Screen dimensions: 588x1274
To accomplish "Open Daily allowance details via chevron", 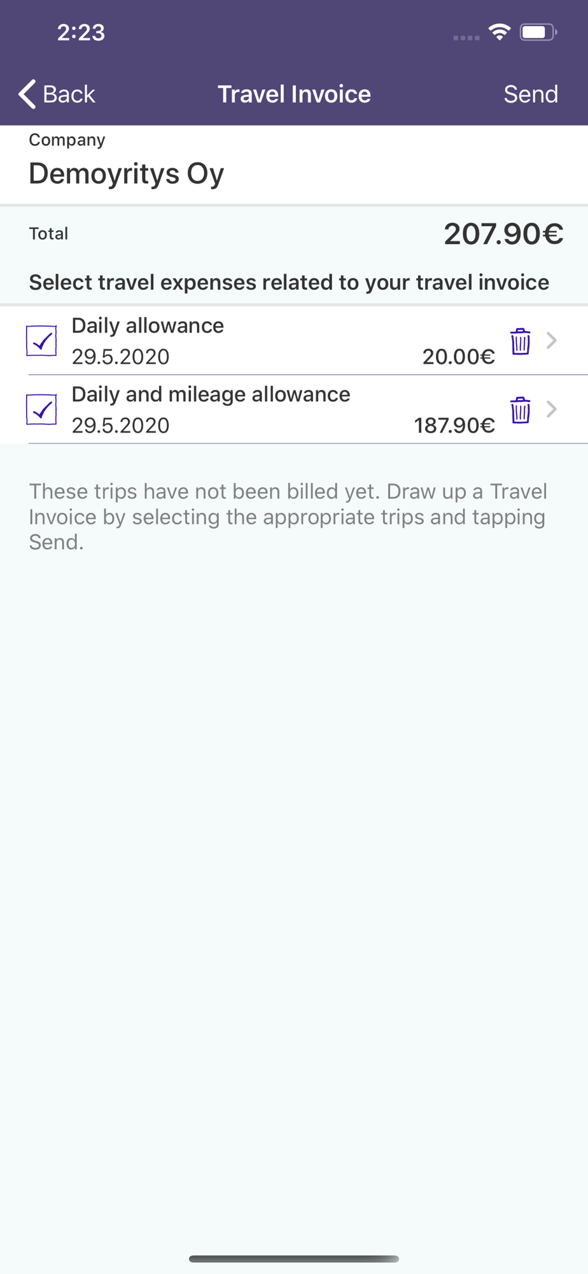I will coord(552,341).
